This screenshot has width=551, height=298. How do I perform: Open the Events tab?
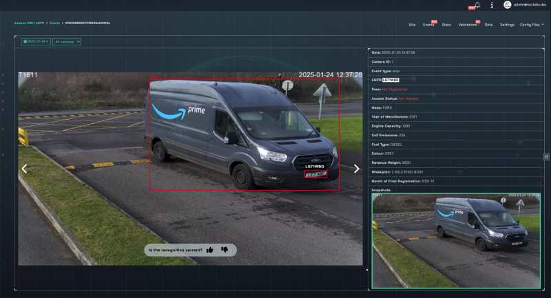(428, 24)
